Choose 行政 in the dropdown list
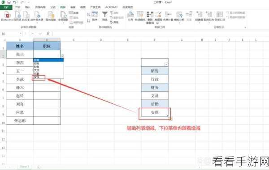The image size is (269, 170). [x=48, y=64]
